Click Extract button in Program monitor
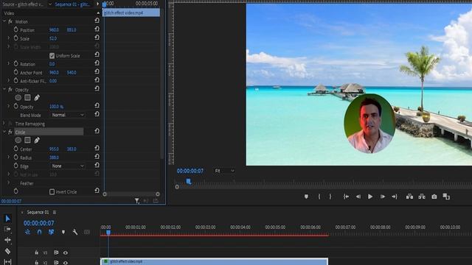The height and width of the screenshot is (265, 472). tap(422, 197)
